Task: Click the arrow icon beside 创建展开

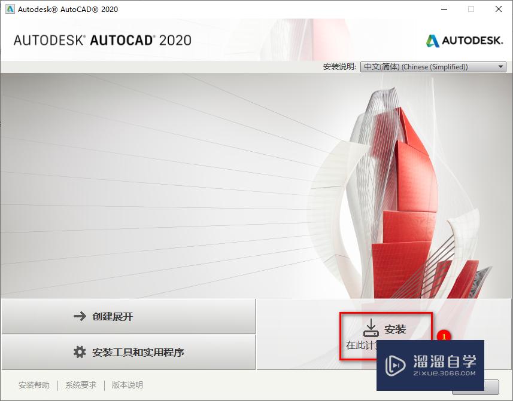Action: [80, 316]
